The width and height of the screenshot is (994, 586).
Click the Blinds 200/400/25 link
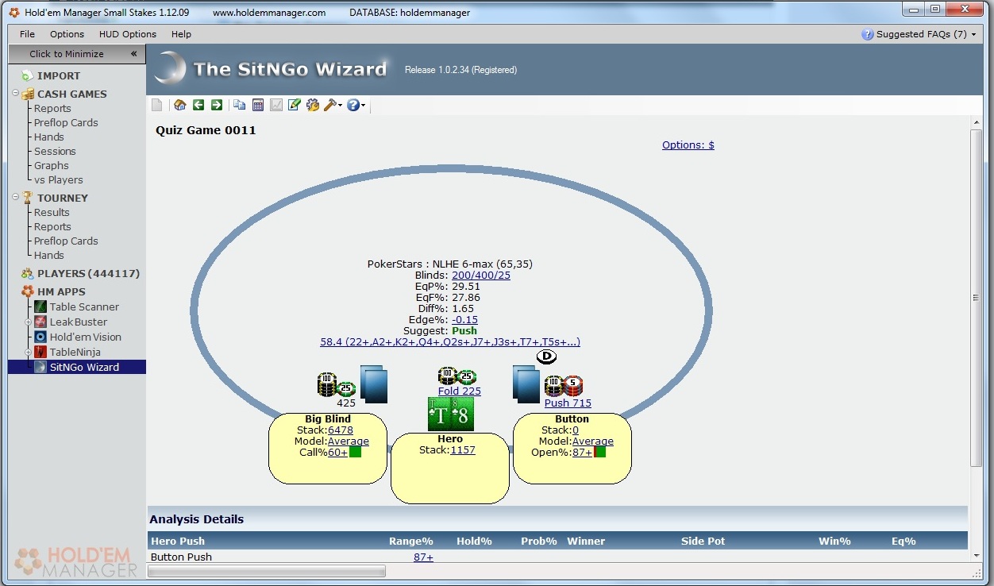point(481,276)
